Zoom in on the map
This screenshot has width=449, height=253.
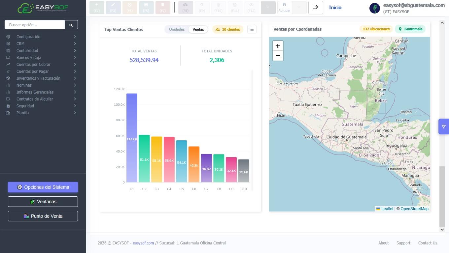pos(278,46)
